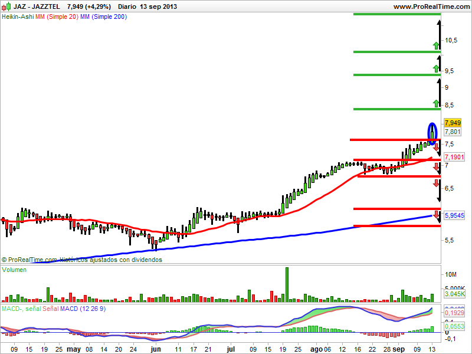472x354 pixels.
Task: Select the blue ellipse around latest candle
Action: (x=432, y=134)
